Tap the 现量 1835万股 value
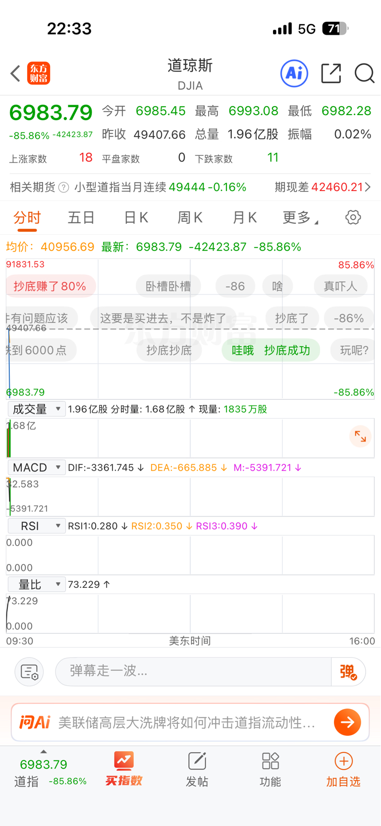The width and height of the screenshot is (381, 826). click(245, 409)
